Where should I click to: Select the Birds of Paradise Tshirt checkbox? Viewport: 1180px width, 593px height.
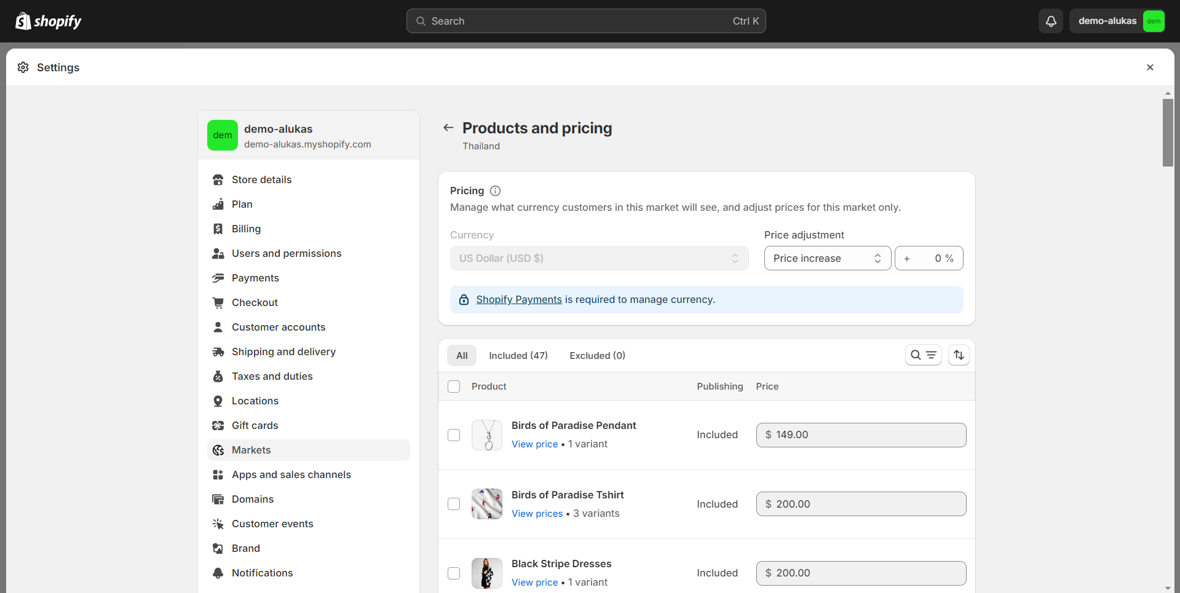click(x=454, y=504)
